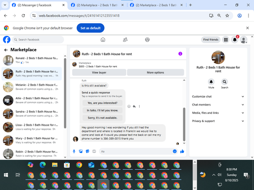The height and width of the screenshot is (190, 254).
Task: Click the address bar URL
Action: coord(79,16)
